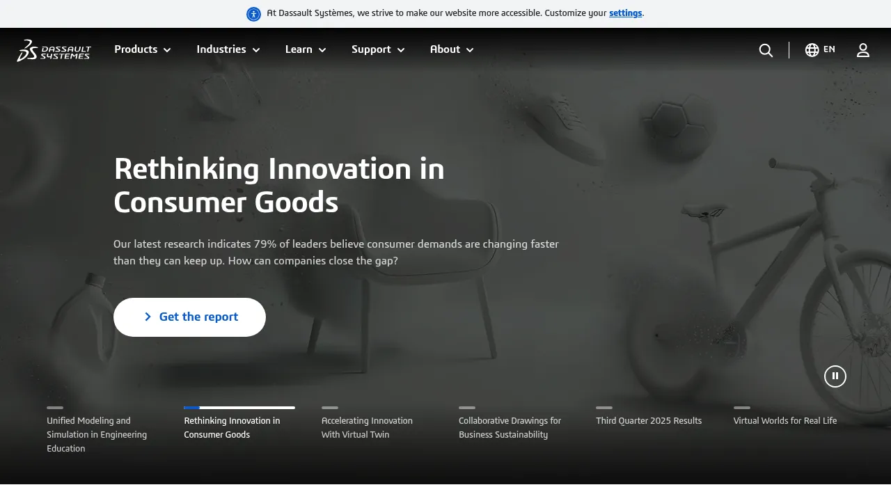The height and width of the screenshot is (501, 891).
Task: Select Rethinking Innovation in Consumer Goods slide
Action: [239, 423]
